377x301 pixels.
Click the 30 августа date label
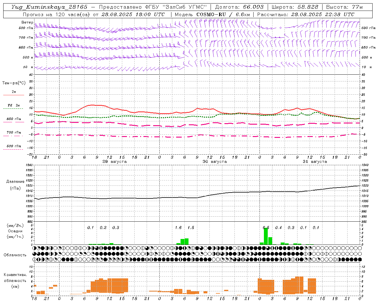[x=215, y=162]
